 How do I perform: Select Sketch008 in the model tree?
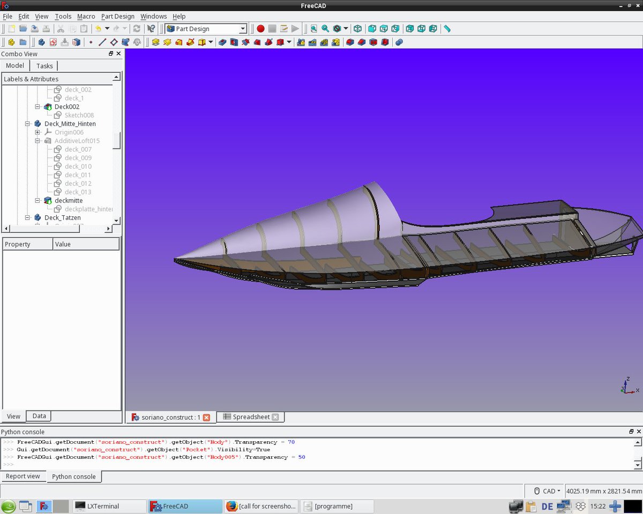[79, 115]
